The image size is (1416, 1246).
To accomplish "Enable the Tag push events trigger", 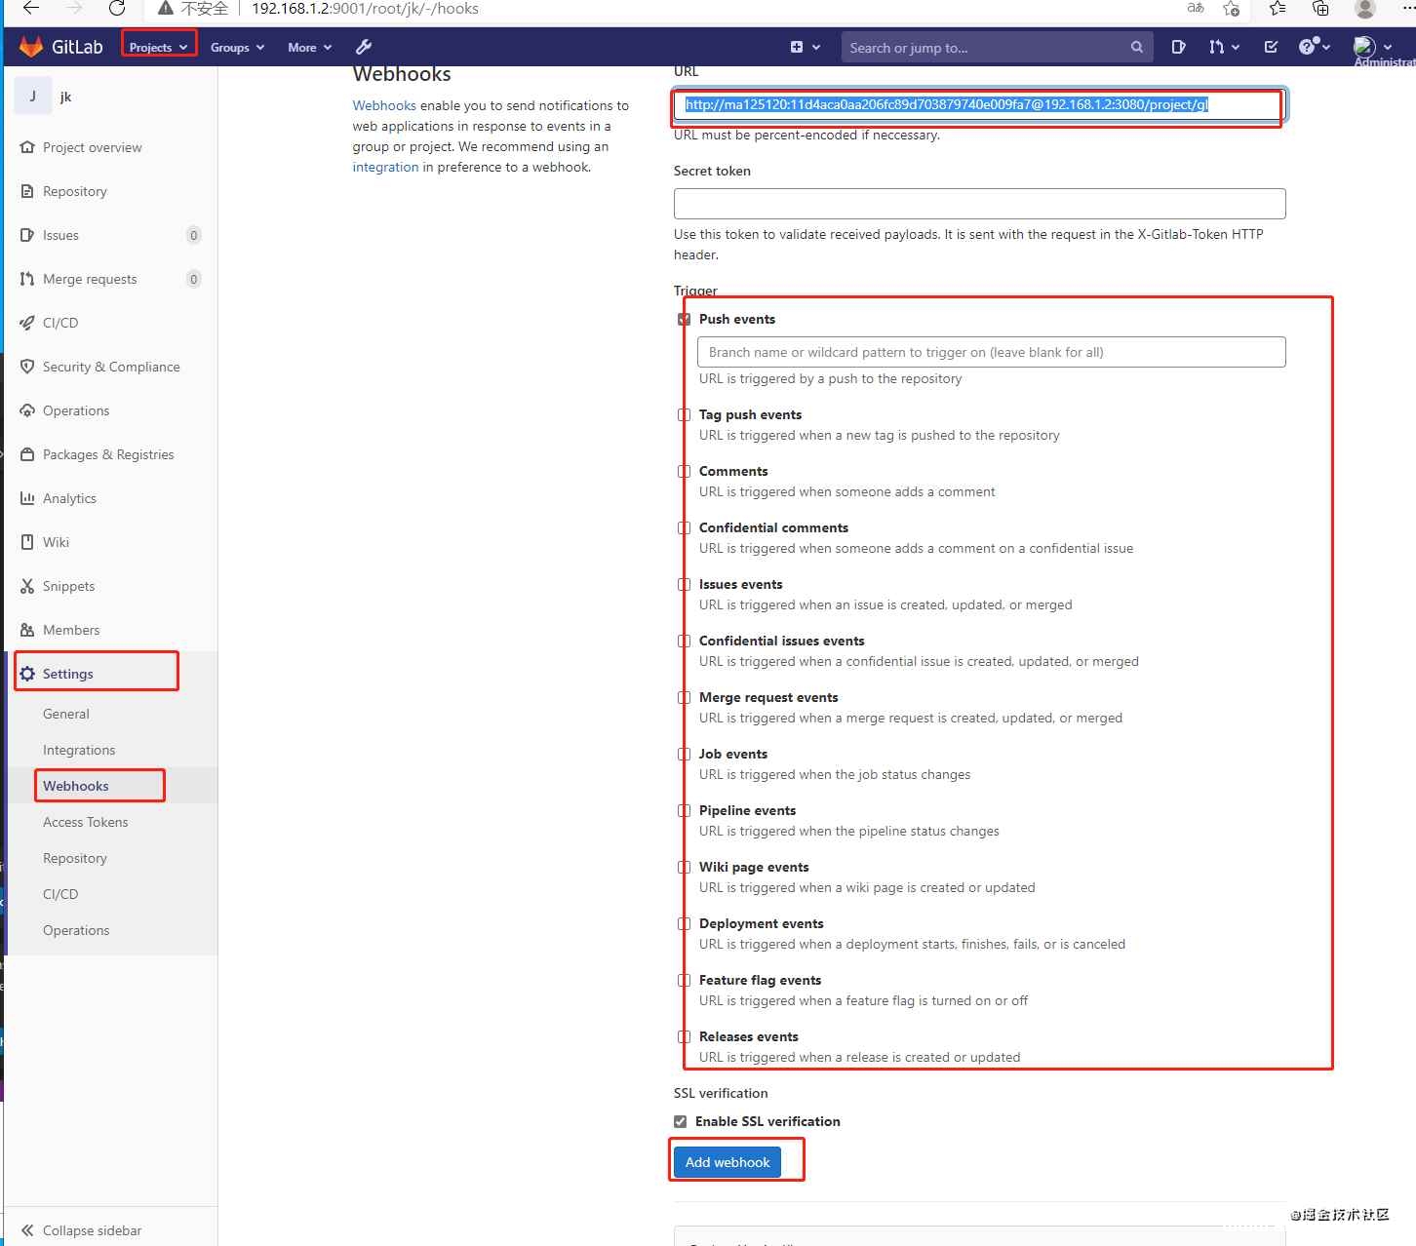I will click(682, 414).
